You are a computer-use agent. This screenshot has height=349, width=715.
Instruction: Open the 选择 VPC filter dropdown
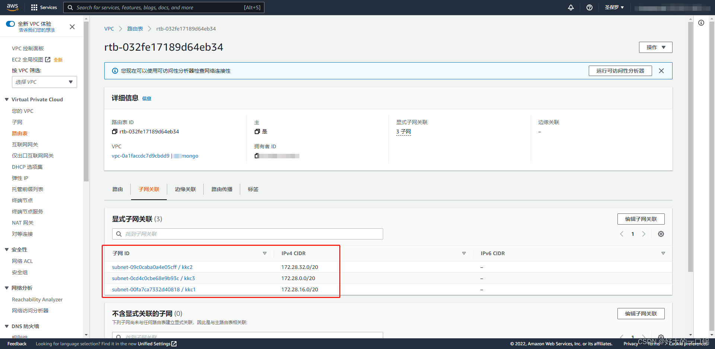tap(44, 82)
